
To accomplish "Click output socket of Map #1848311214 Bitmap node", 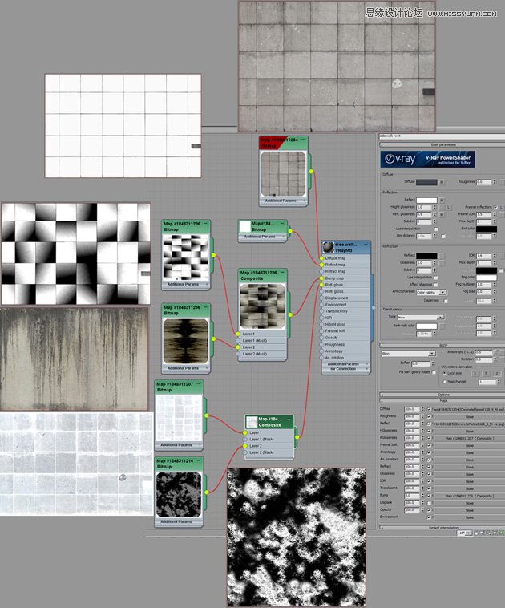I will point(207,492).
